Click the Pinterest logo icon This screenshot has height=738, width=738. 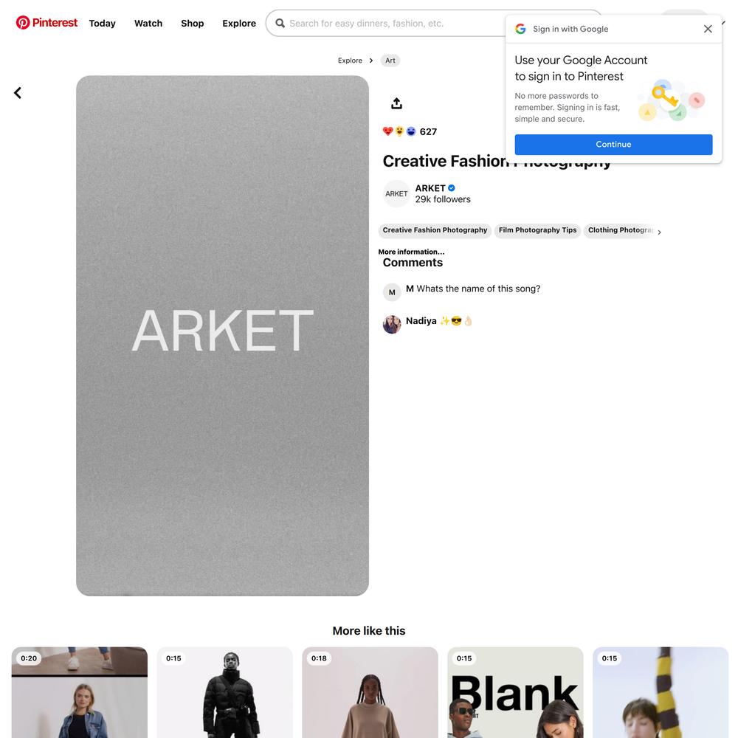[x=23, y=23]
